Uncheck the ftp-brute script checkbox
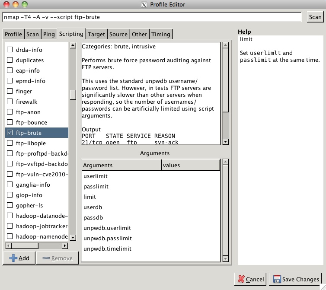 tap(10, 133)
